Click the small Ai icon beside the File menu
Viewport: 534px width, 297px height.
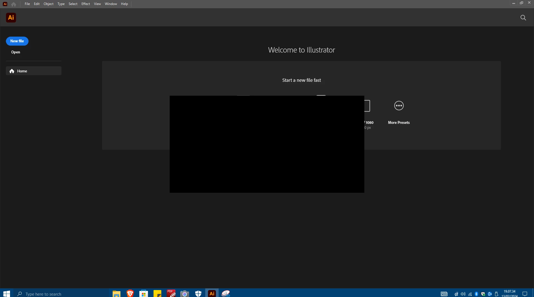click(5, 4)
